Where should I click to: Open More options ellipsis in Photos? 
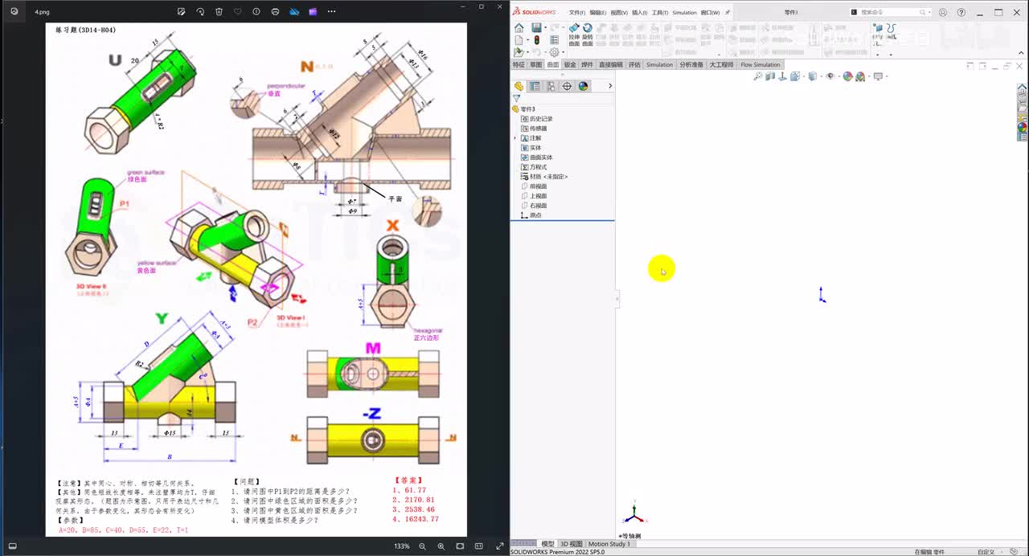[331, 11]
